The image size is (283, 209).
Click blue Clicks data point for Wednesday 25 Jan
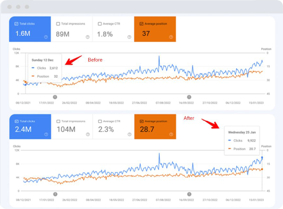coord(262,157)
